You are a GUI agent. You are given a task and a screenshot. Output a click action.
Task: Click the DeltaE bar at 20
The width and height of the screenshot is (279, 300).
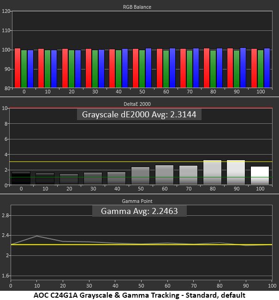(x=69, y=179)
